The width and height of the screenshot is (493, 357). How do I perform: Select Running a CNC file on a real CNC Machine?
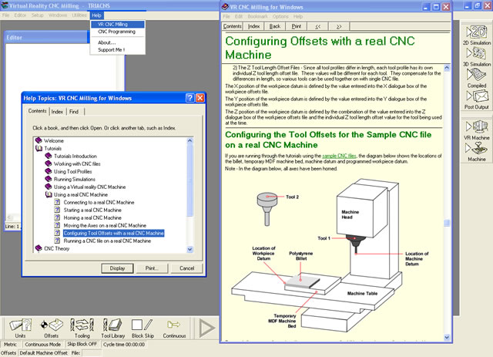(107, 241)
